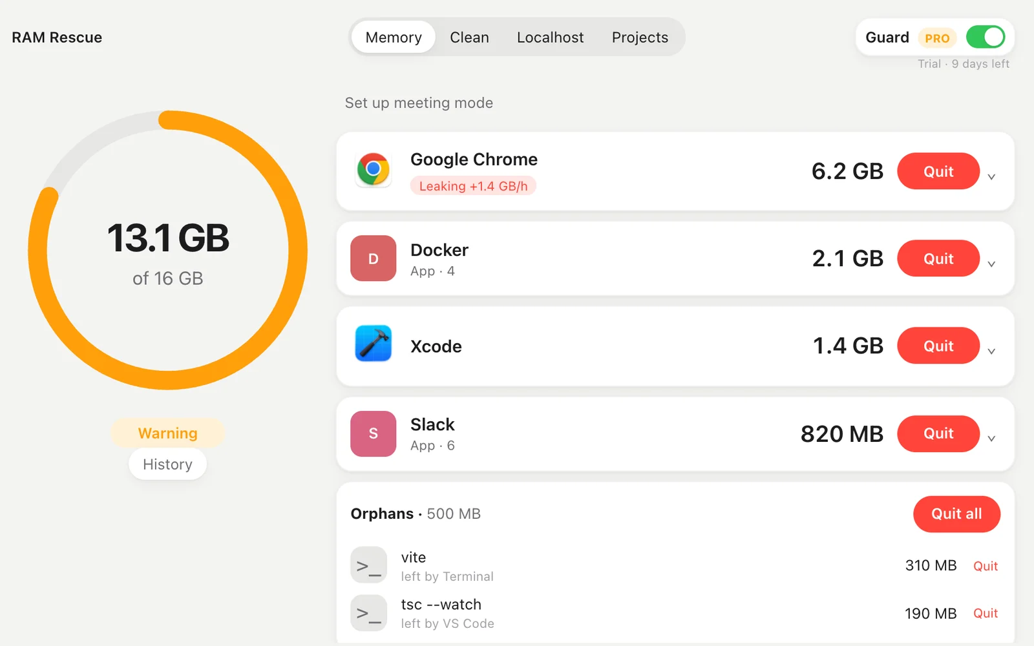Quit Slack
The image size is (1034, 646).
tap(938, 433)
